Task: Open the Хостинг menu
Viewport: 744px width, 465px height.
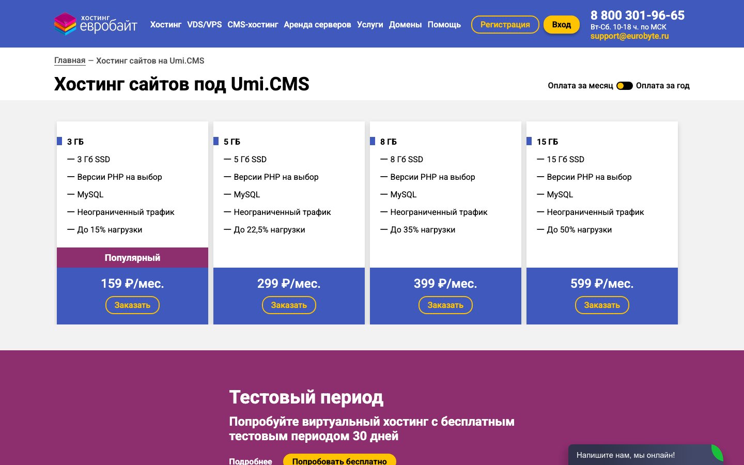Action: (166, 24)
